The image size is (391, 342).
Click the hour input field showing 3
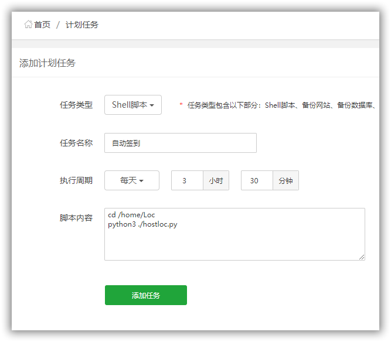pos(187,180)
